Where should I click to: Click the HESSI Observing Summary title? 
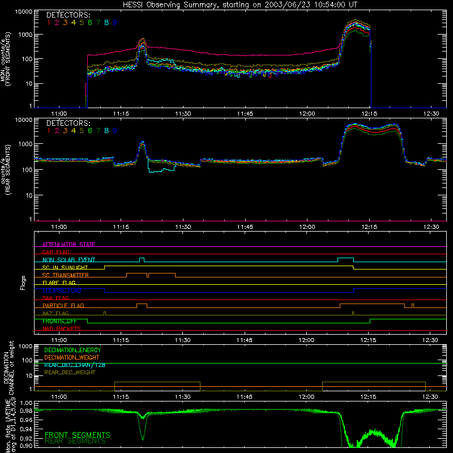(240, 5)
